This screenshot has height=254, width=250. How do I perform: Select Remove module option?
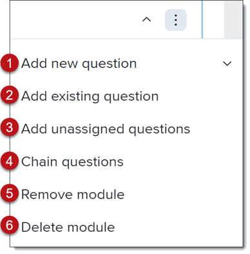pos(73,195)
